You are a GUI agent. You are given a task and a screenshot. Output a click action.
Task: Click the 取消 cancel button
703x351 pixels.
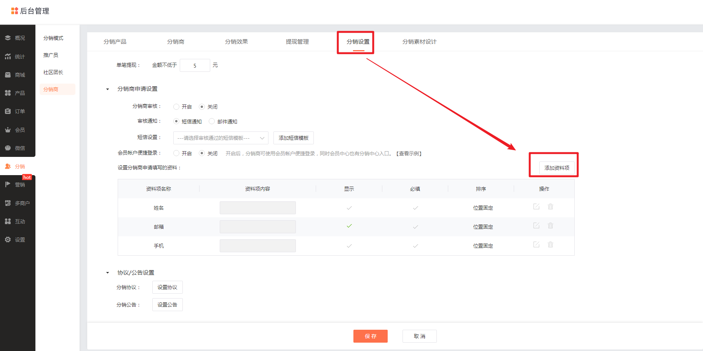click(x=420, y=336)
